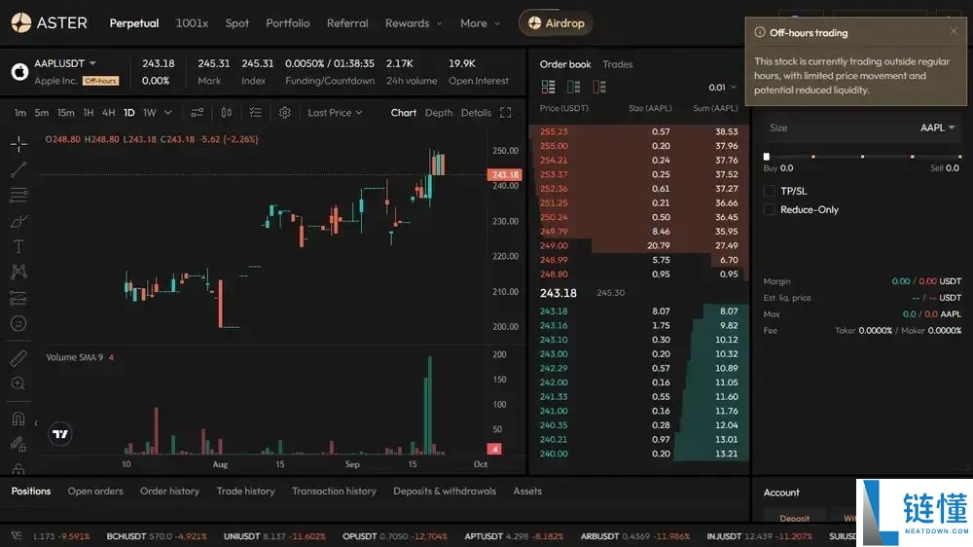Viewport: 973px width, 547px height.
Task: Open the Deposits & withdrawals tab
Action: [445, 492]
